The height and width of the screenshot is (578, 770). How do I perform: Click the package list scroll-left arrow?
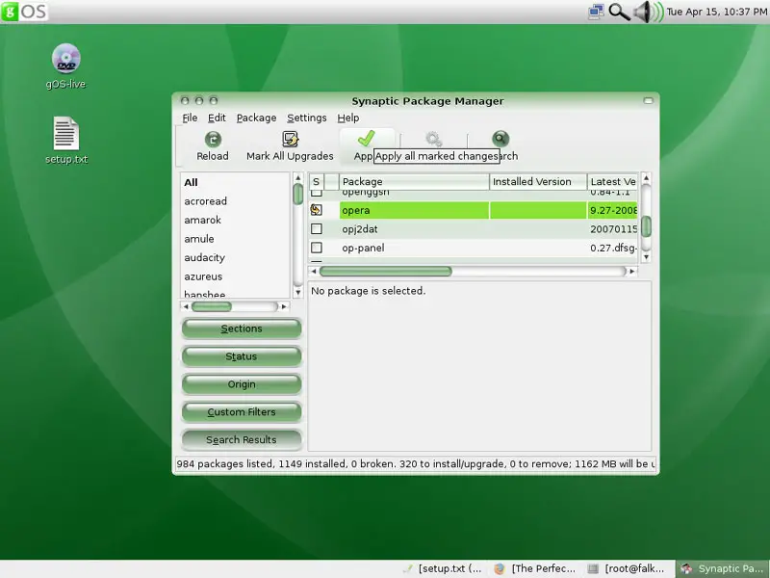pos(314,272)
